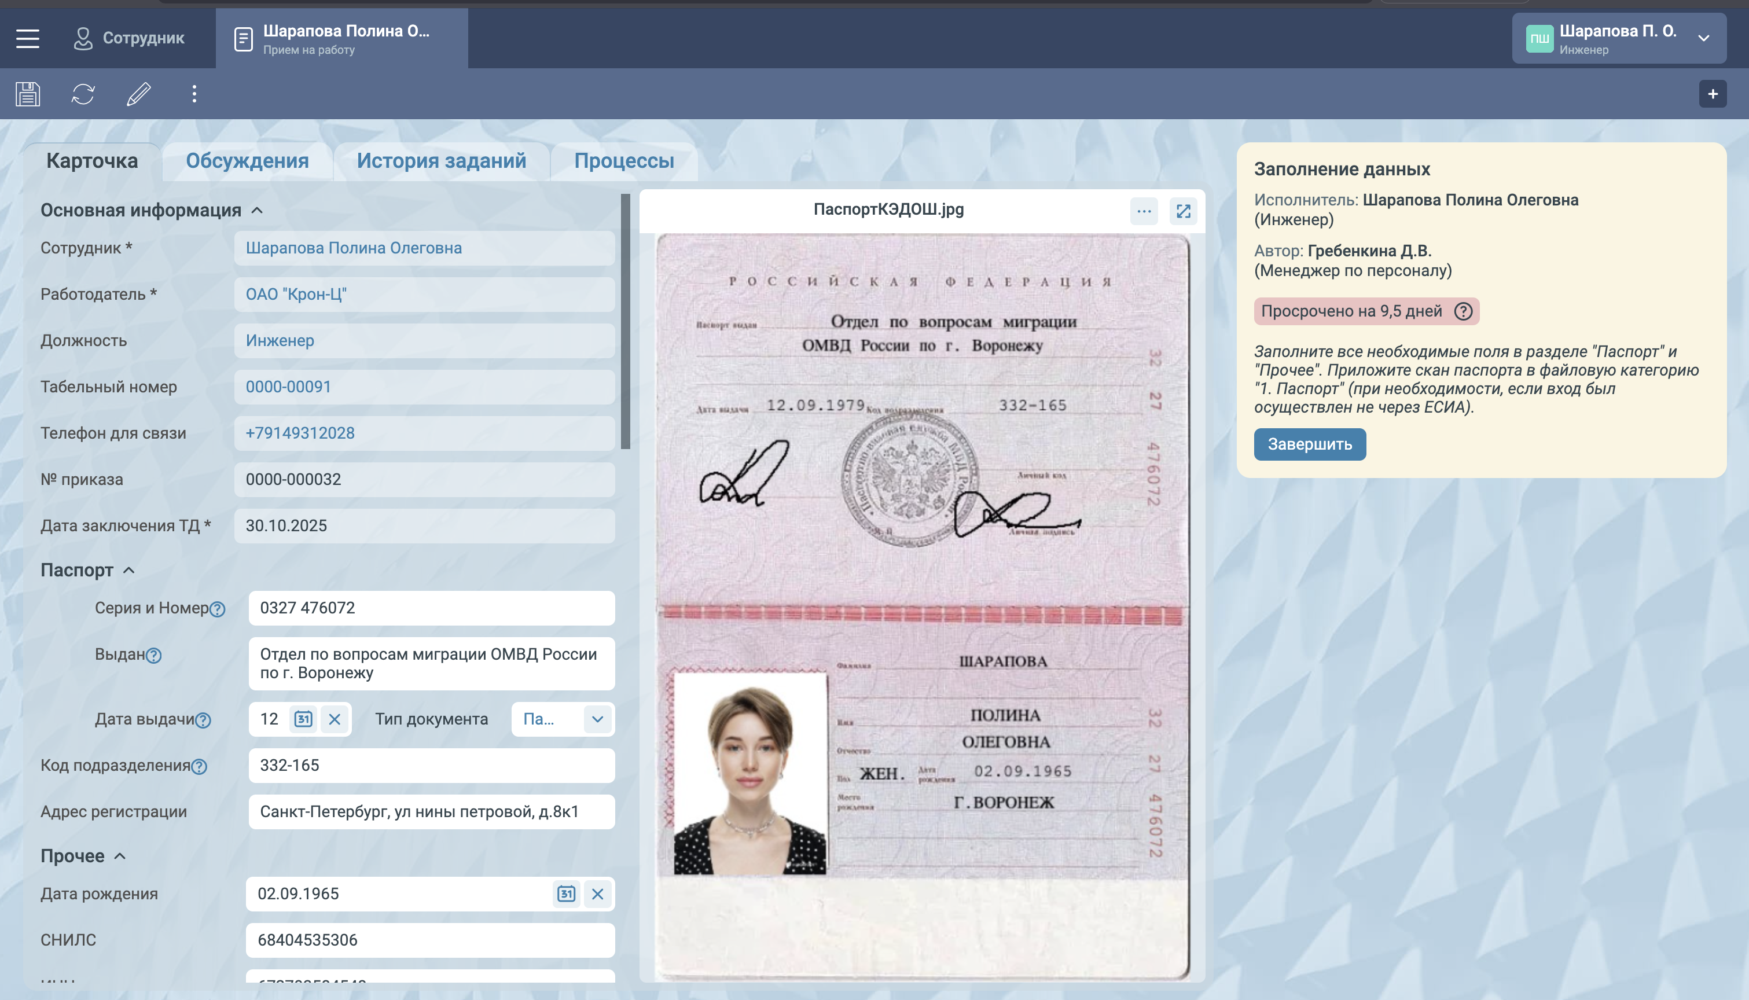Collapse the Основная информация section
The height and width of the screenshot is (1000, 1749).
(x=257, y=211)
